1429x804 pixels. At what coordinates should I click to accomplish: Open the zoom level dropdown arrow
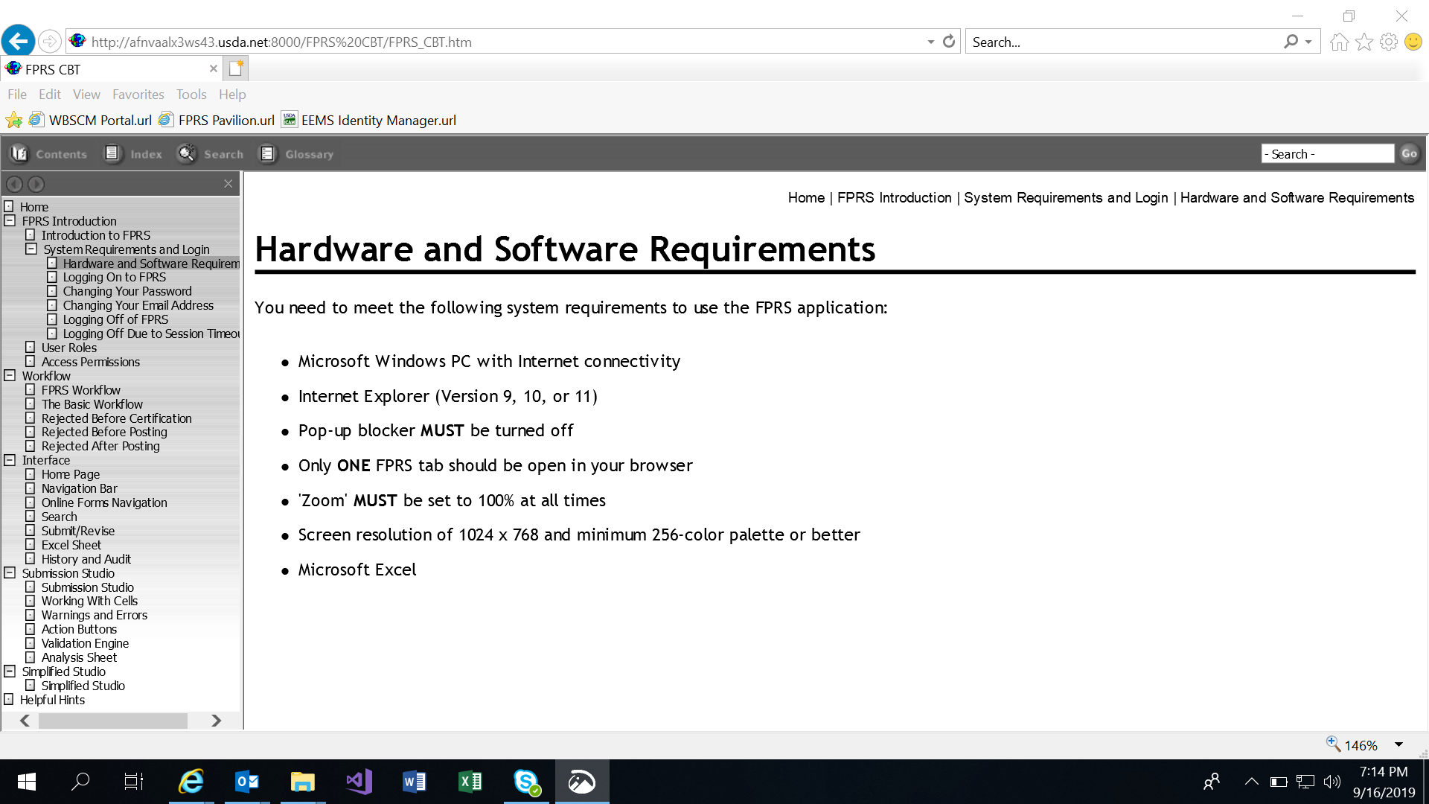[x=1398, y=745]
